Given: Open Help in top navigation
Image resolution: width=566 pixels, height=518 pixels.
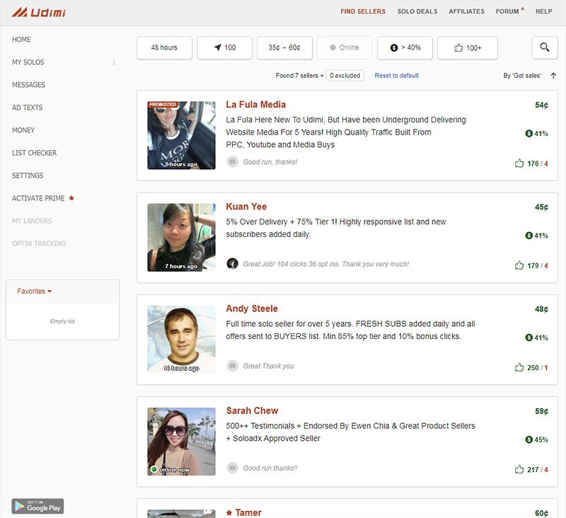Looking at the screenshot, I should click(x=543, y=11).
